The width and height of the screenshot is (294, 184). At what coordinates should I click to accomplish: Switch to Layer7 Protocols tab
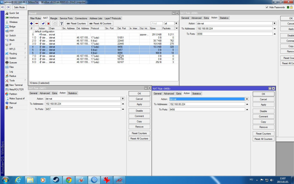tap(112, 18)
